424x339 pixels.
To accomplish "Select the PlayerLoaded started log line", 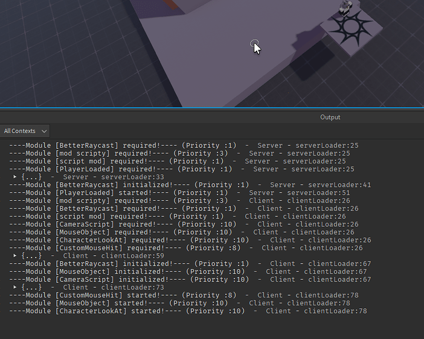I will click(x=179, y=193).
